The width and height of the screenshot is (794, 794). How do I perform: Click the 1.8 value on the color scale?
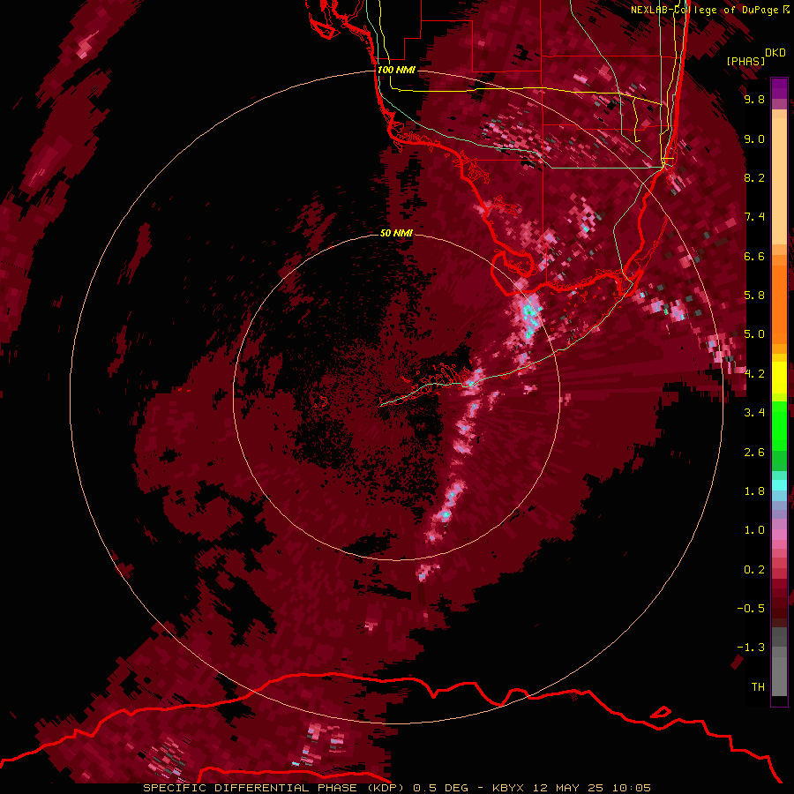754,491
